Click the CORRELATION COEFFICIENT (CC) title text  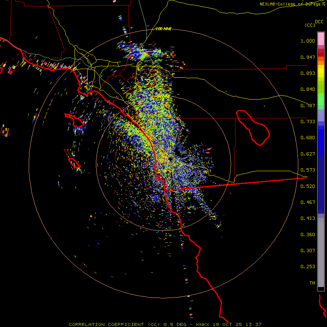coord(114,324)
